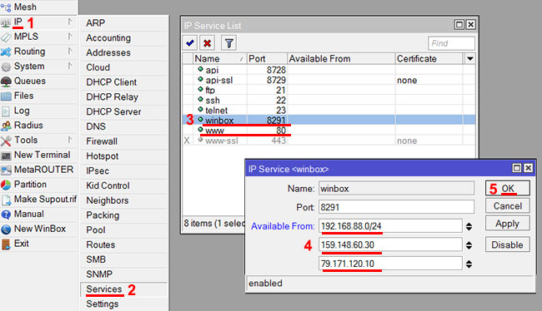
Task: Click OK in IP Service dialog
Action: tap(508, 189)
